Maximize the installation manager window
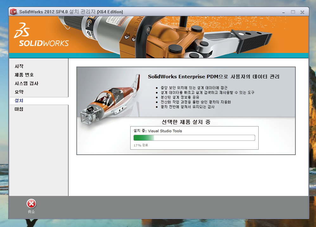This screenshot has width=316, height=227. click(x=293, y=12)
